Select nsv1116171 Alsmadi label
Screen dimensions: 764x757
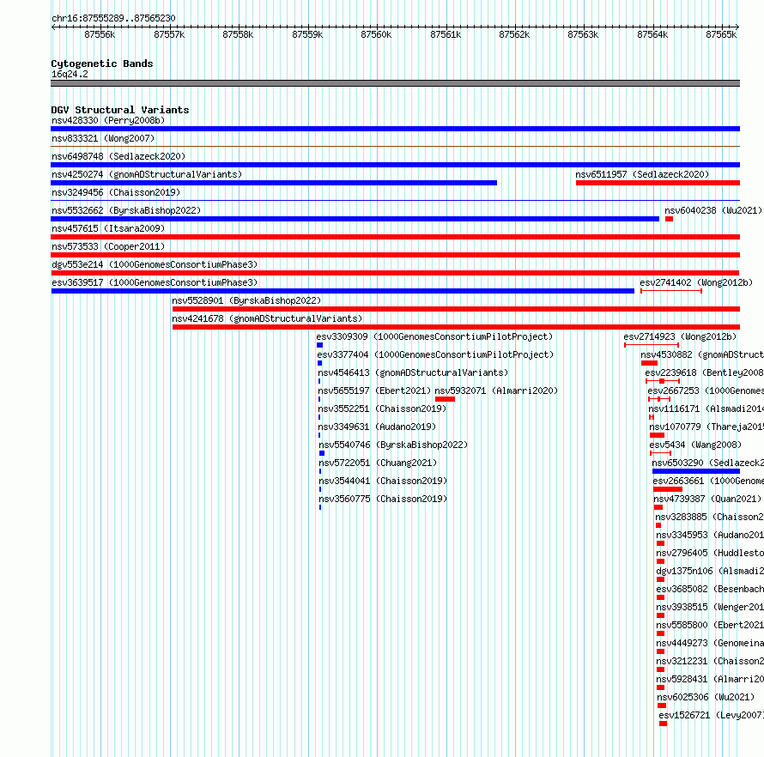[x=706, y=409]
